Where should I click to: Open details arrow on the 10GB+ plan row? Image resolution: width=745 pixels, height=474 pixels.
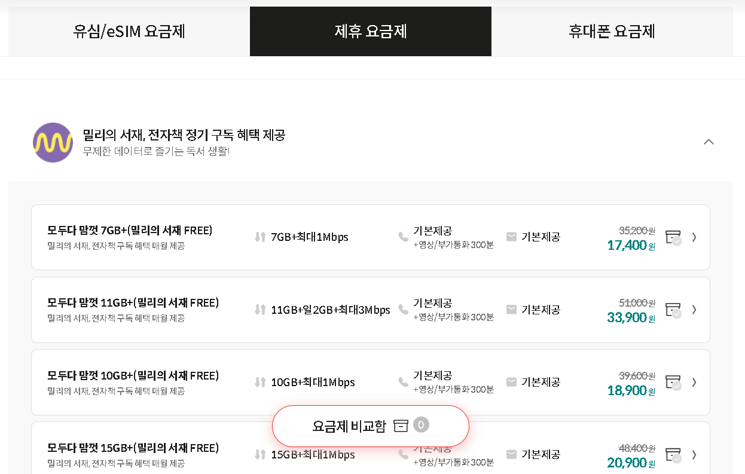(694, 382)
